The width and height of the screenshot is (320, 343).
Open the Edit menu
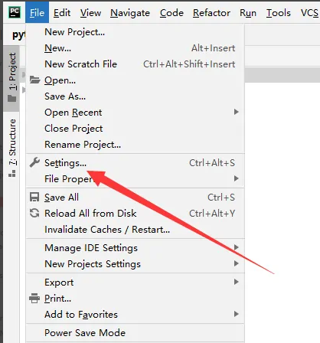tap(62, 13)
